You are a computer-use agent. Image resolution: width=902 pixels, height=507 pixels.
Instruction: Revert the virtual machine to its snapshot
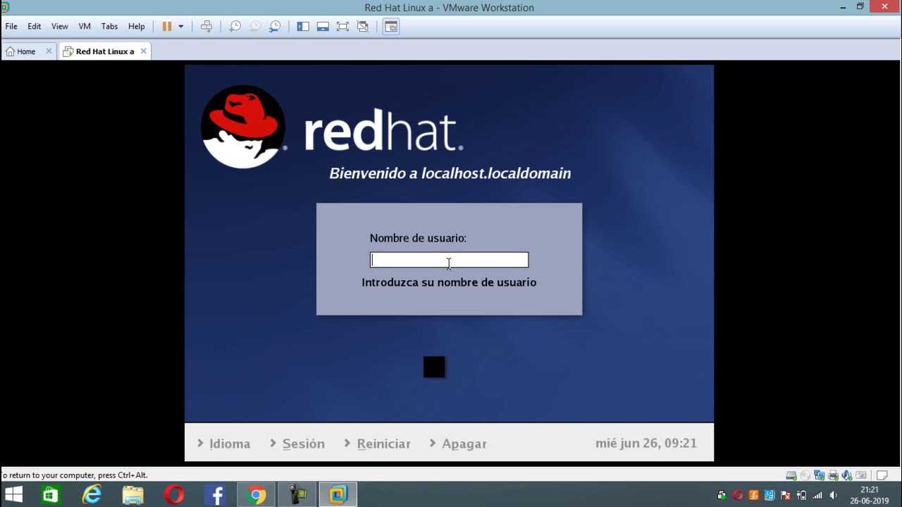[x=255, y=26]
